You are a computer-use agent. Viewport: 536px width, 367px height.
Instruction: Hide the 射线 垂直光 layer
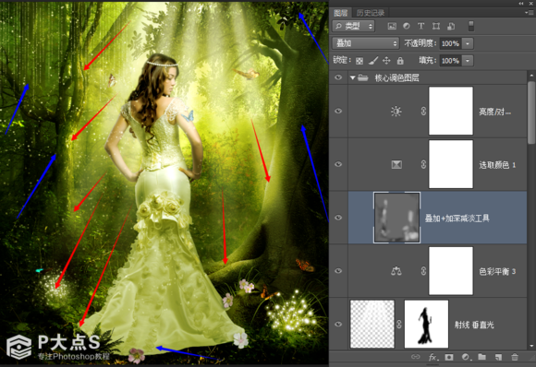tap(338, 324)
